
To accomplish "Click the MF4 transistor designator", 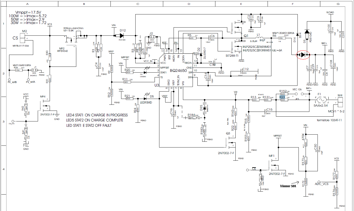I will (x=43, y=96).
